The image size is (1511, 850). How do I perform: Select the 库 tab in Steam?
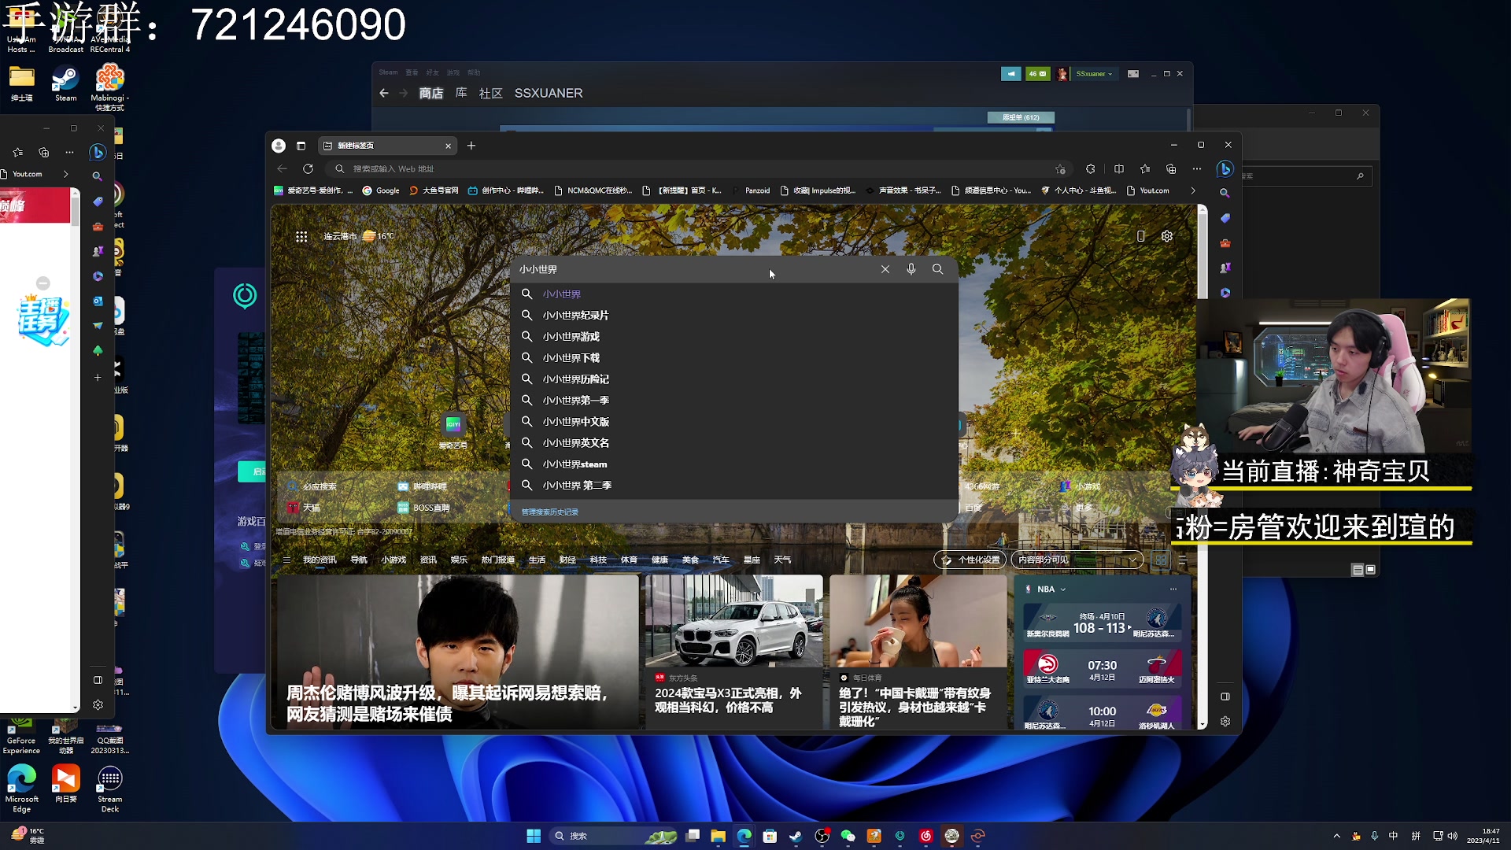[461, 93]
